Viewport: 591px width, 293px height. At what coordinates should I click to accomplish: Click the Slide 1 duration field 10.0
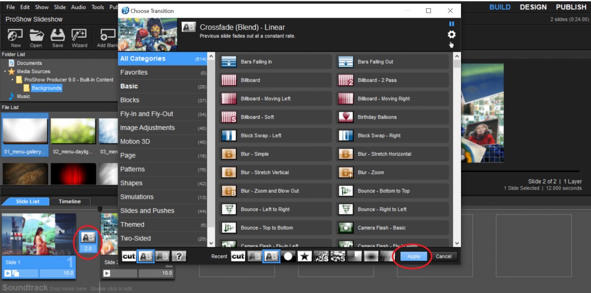pyautogui.click(x=57, y=273)
